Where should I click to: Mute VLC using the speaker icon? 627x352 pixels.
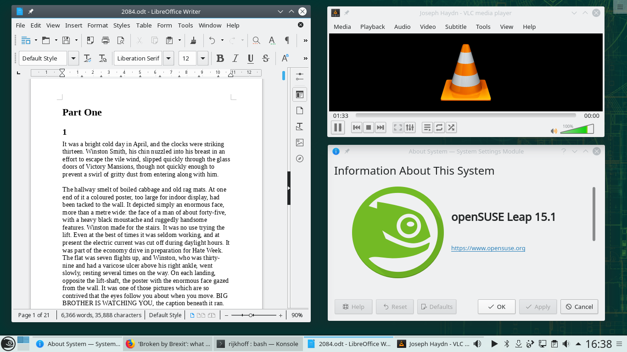554,131
